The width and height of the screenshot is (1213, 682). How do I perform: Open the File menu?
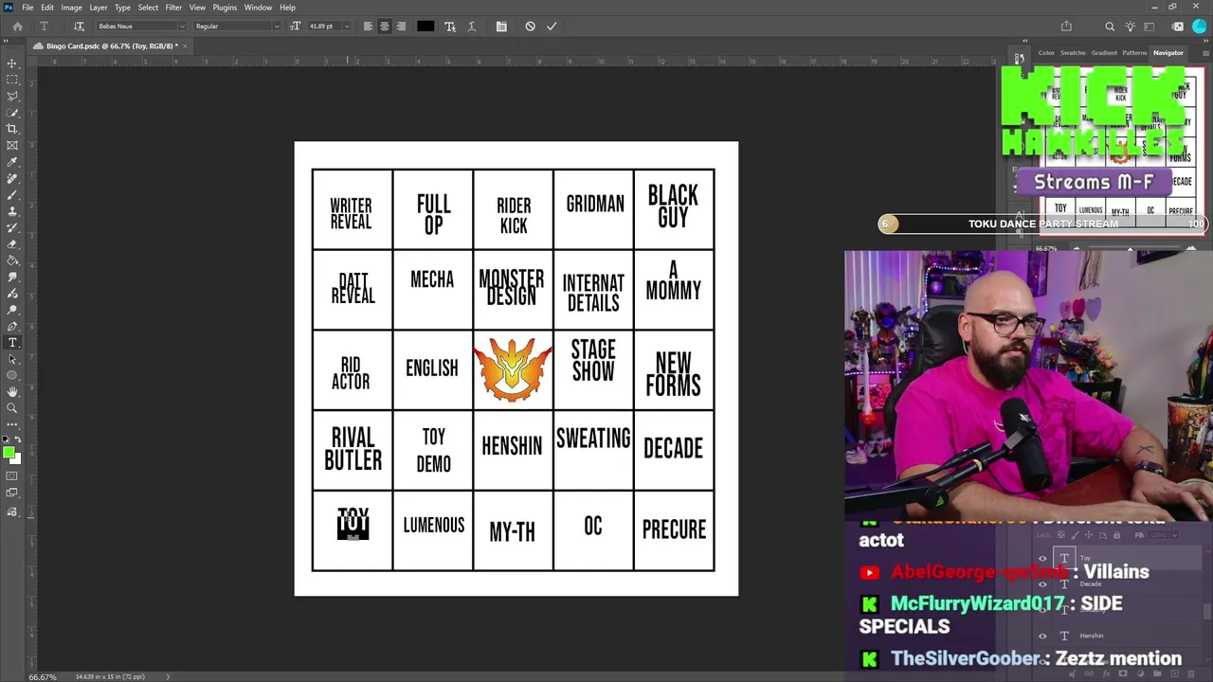pos(27,8)
